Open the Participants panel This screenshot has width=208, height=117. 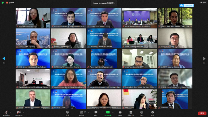[82, 113]
